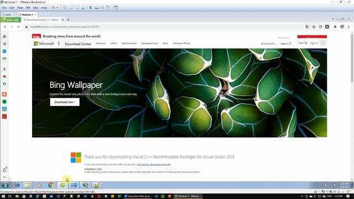The image size is (354, 199).
Task: Click the console view toolbar icon
Action: (x=116, y=7)
